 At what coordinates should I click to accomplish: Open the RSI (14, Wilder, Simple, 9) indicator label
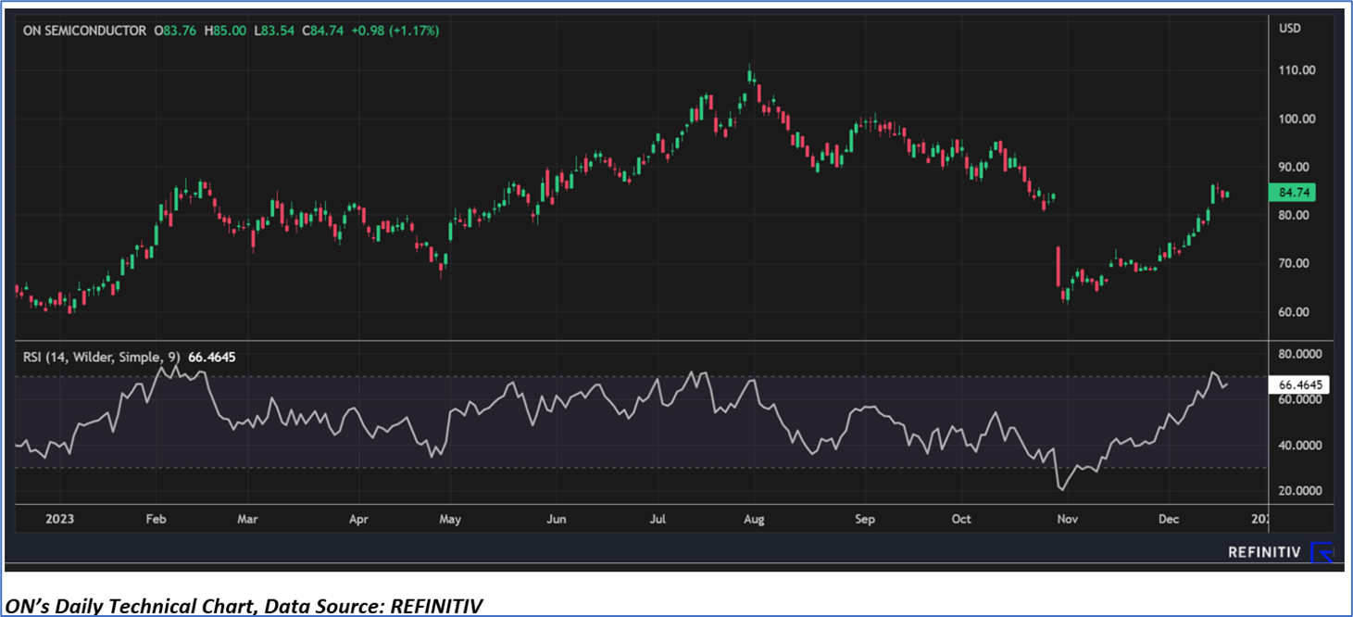(x=103, y=356)
